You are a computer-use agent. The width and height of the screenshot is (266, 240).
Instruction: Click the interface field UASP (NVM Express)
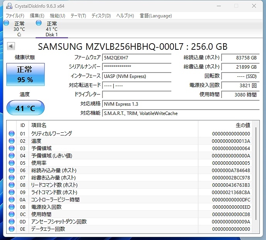click(x=137, y=76)
